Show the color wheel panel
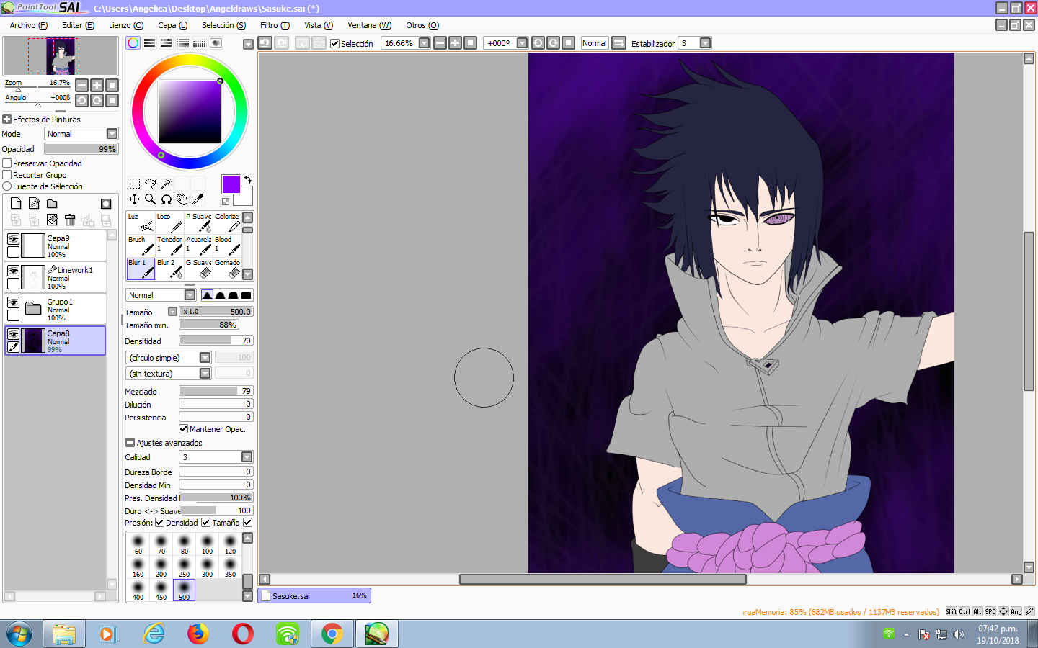Viewport: 1038px width, 648px height. (x=133, y=43)
